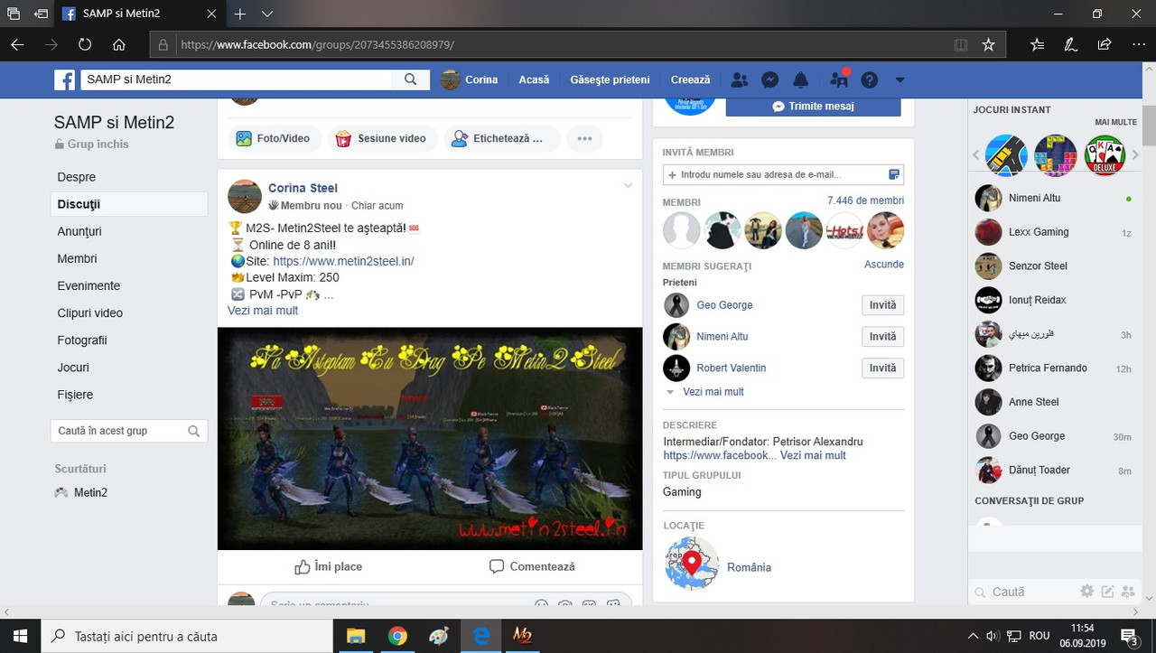Viewport: 1156px width, 653px height.
Task: Close the SAMP si Metin2 tab
Action: [211, 14]
